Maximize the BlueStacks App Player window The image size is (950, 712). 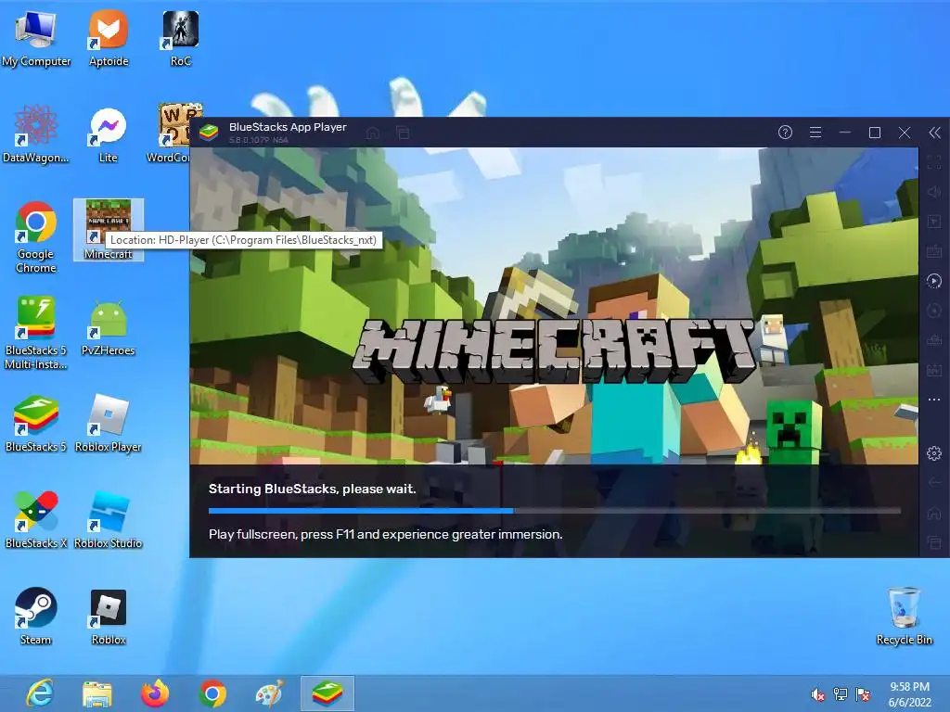coord(874,132)
